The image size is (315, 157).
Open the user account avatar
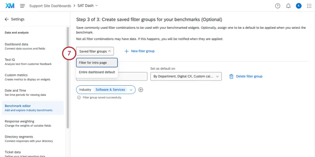(299, 6)
